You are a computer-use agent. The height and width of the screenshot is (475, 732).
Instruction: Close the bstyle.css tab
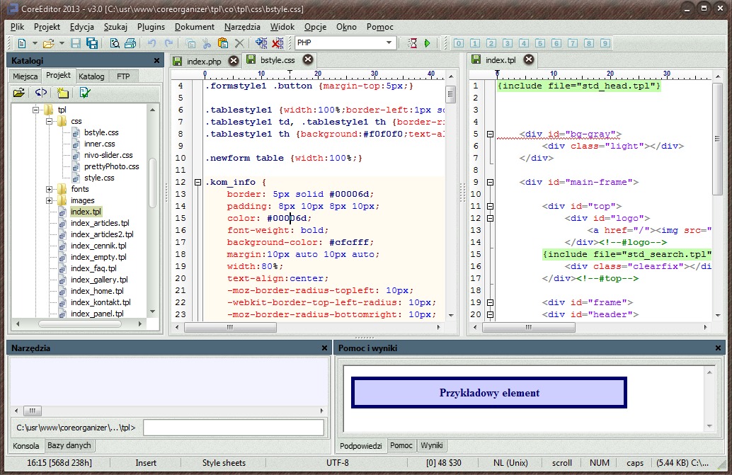click(x=308, y=59)
